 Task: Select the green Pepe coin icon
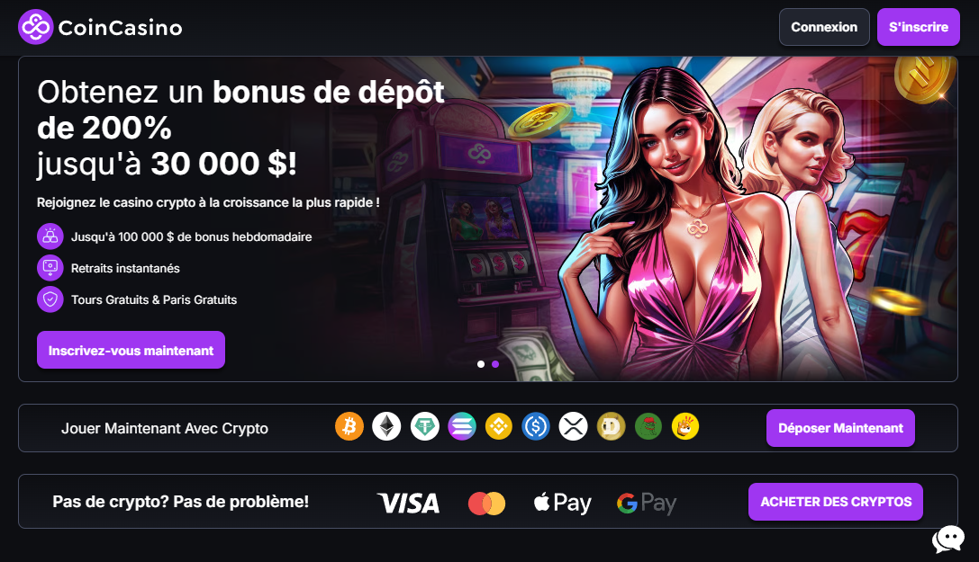click(x=648, y=427)
